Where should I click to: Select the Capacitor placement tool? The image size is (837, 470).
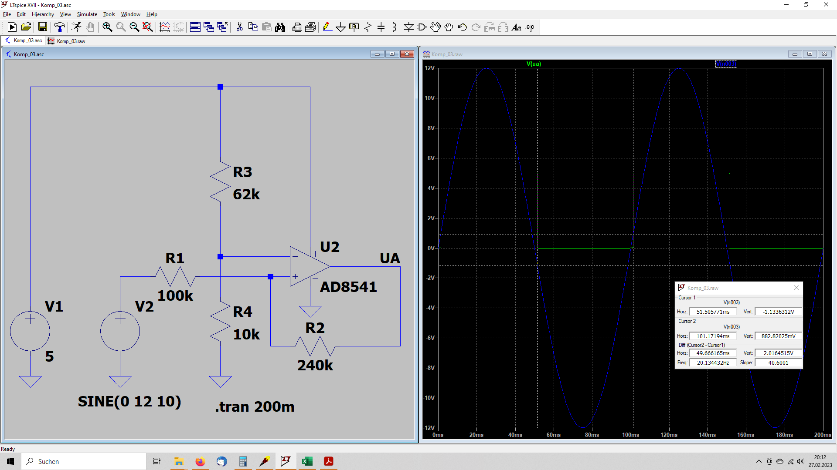click(381, 27)
